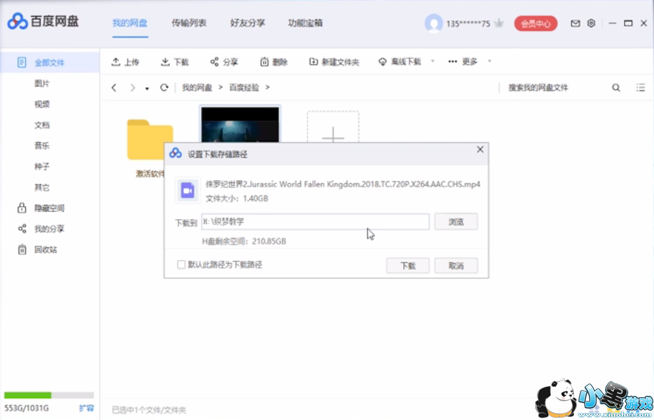
Task: Click the 553G/1031G storage text
Action: tap(27, 408)
